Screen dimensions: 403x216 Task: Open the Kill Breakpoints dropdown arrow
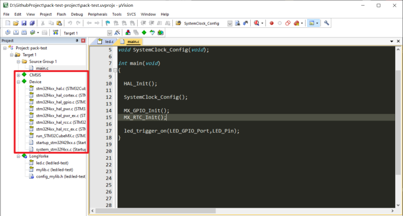[302, 23]
